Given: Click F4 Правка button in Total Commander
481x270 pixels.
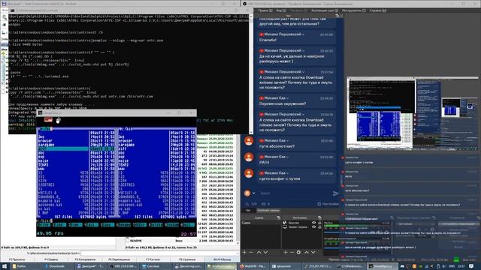Looking at the screenshot, I should (x=51, y=259).
